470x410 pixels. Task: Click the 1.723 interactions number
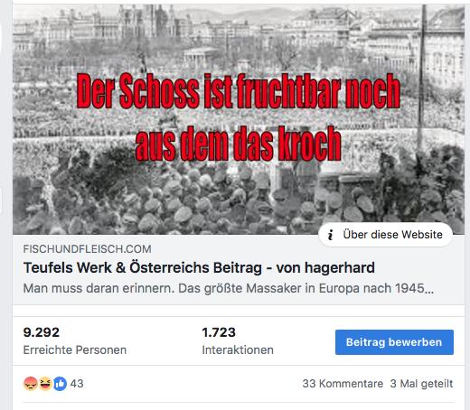tap(219, 332)
